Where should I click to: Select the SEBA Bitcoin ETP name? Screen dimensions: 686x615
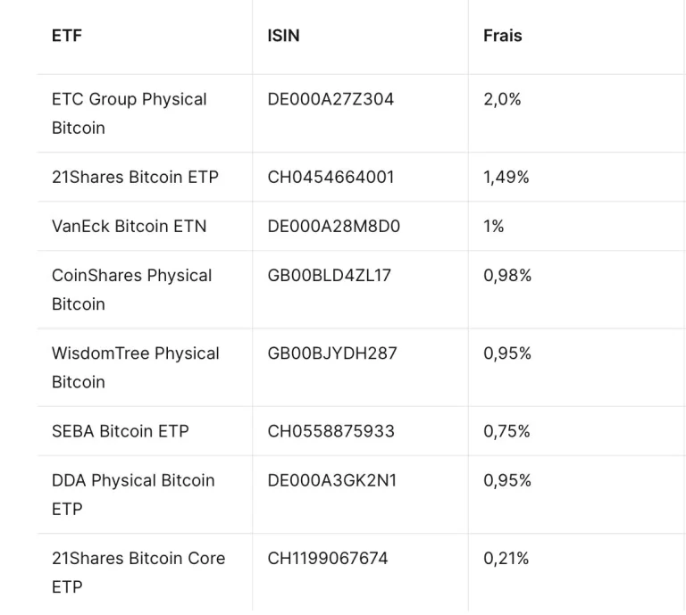pyautogui.click(x=121, y=431)
